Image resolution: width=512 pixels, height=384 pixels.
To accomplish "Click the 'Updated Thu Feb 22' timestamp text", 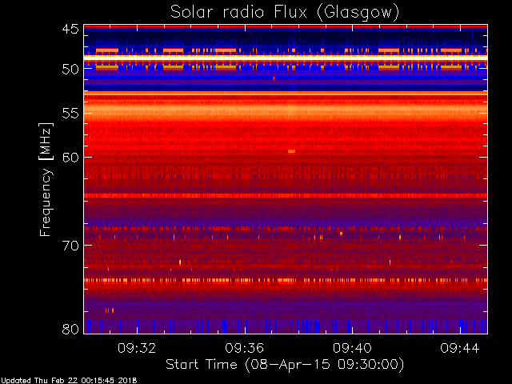I will coord(69,381).
